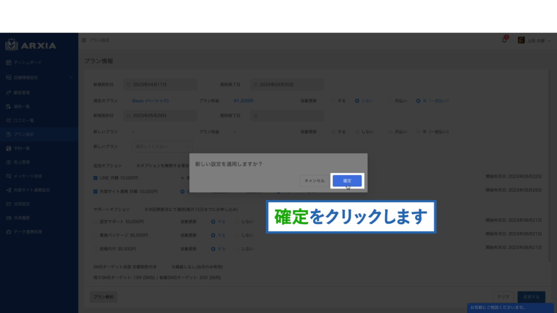Uncheck the LINE 月額 10,000円 checkbox
The height and width of the screenshot is (313, 557).
tap(96, 177)
